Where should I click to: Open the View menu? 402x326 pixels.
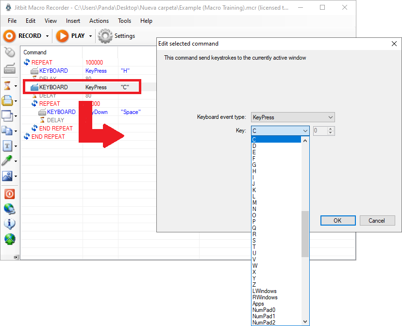coord(50,21)
